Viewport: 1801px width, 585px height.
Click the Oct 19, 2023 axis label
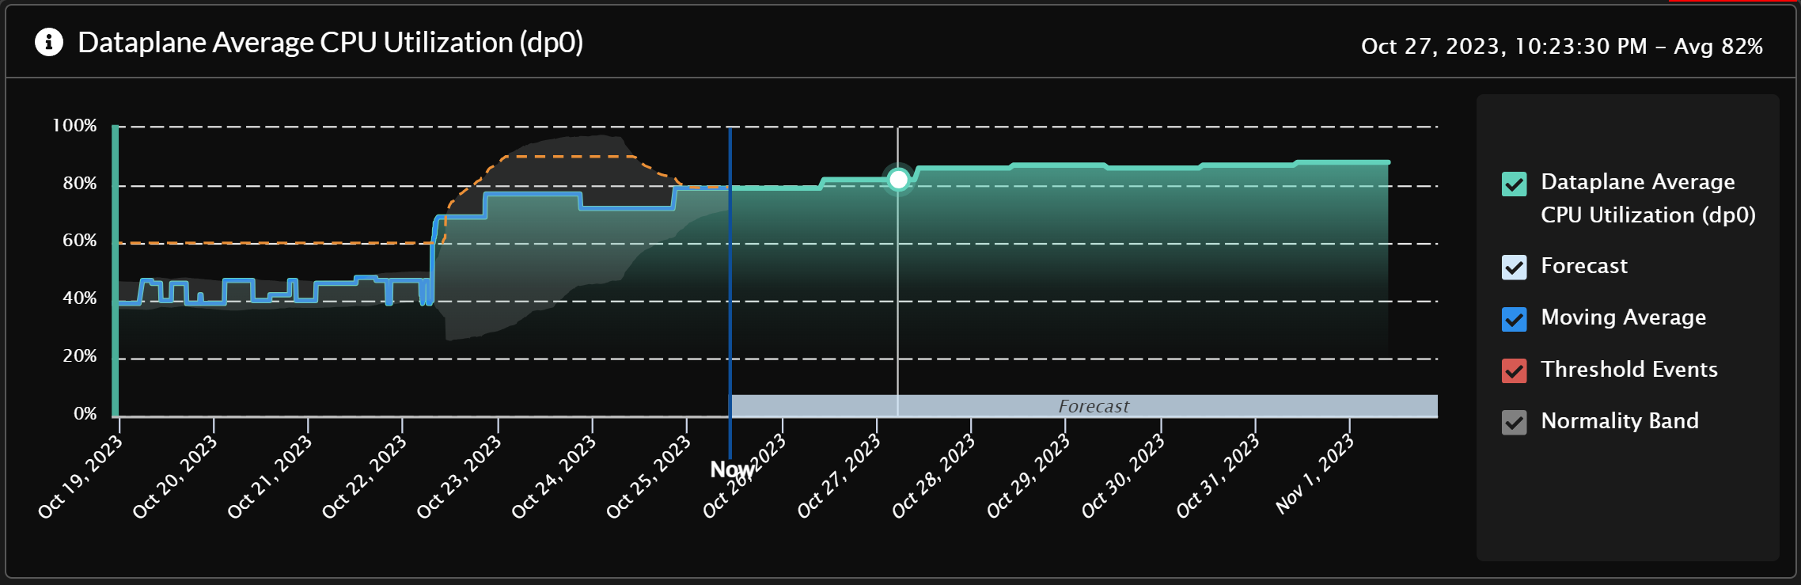[81, 477]
